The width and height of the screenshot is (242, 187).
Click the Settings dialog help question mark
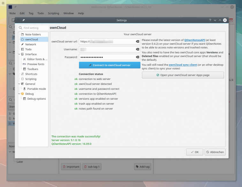(210, 20)
